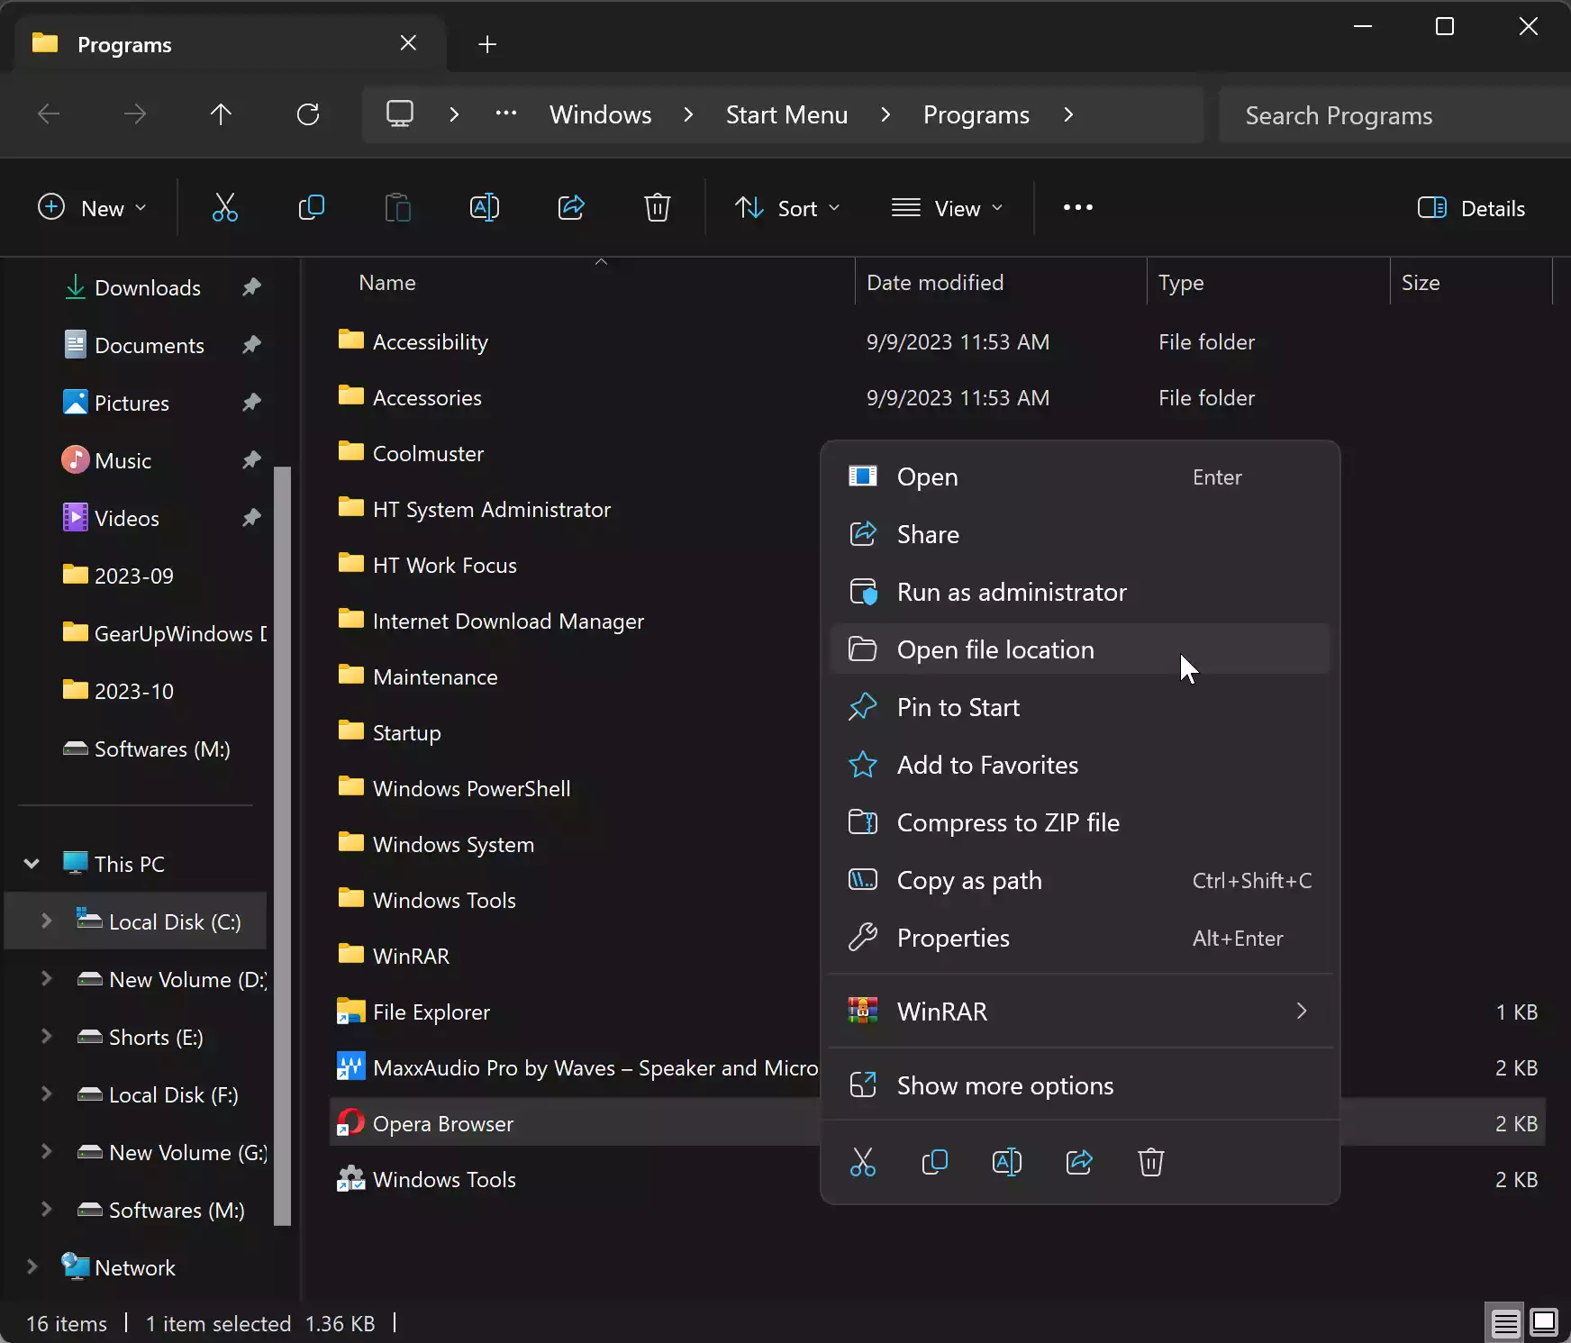Expand the WinRAR submenu in context menu
Screen dimensions: 1571x1343
1301,1012
